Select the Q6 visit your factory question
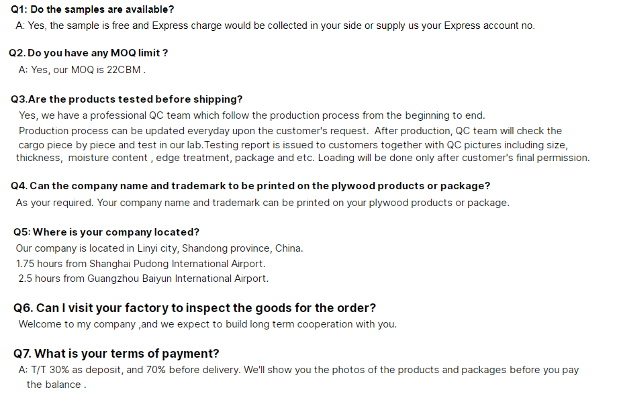617x402 pixels. click(195, 308)
